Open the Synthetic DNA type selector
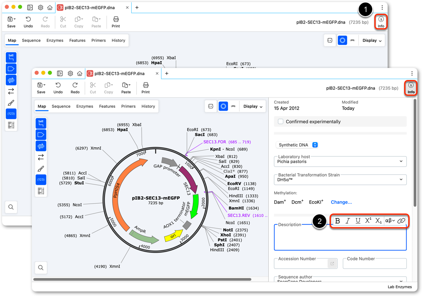This screenshot has width=422, height=296. point(297,145)
